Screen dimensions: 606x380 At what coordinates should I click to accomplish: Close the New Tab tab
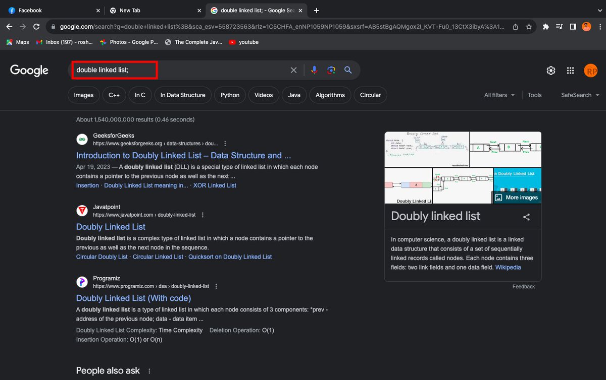[x=199, y=10]
